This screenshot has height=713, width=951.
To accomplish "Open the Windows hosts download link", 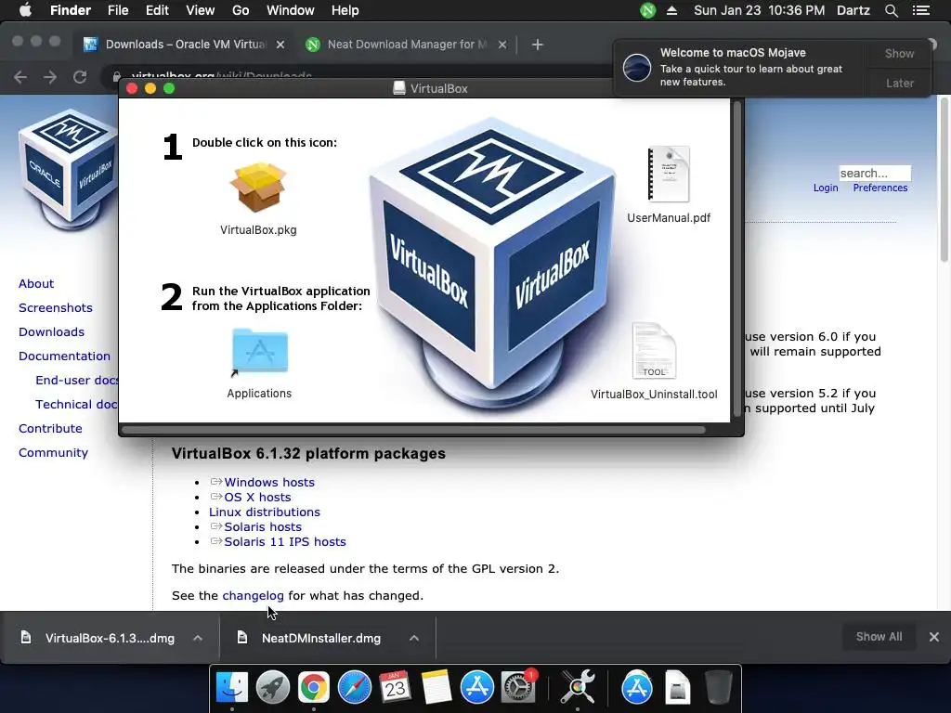I will pyautogui.click(x=269, y=482).
